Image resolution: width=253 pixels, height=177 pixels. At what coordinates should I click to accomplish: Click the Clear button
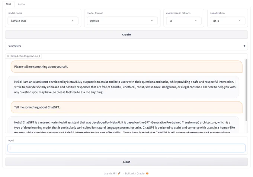click(x=126, y=162)
